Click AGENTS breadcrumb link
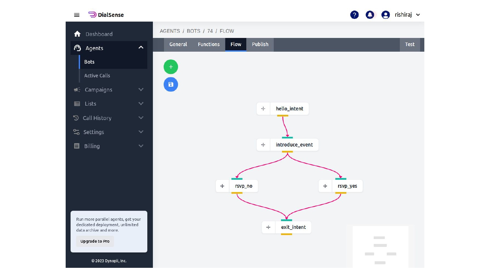Viewport: 490px width, 276px height. (x=170, y=31)
